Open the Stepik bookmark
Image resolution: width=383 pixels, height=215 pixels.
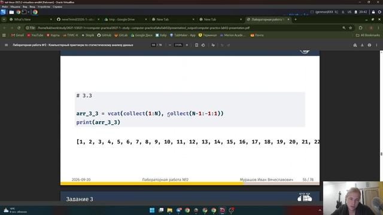coord(88,35)
